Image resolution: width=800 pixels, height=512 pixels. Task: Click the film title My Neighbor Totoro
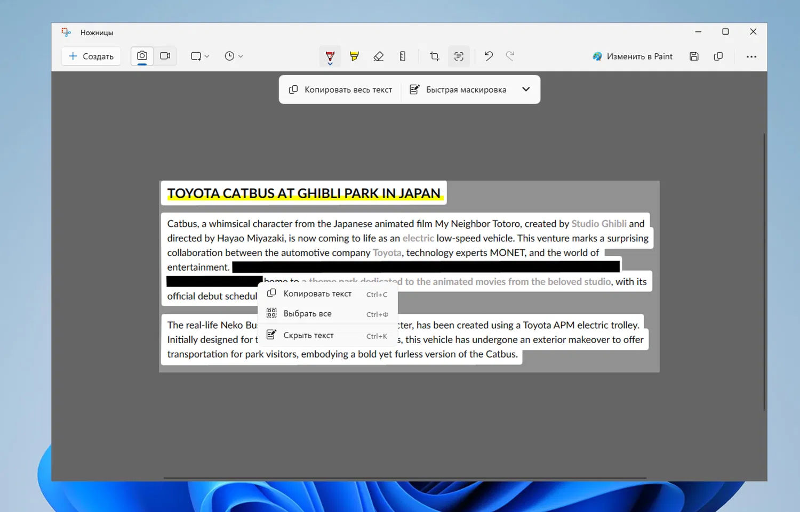point(477,224)
